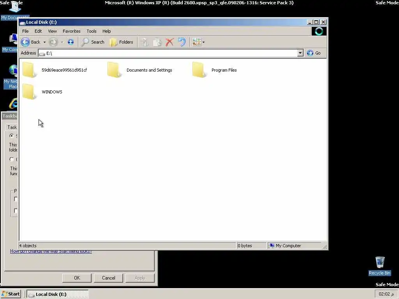Select the Internet Explorer desktop icon
This screenshot has height=299, width=399.
pos(13,104)
